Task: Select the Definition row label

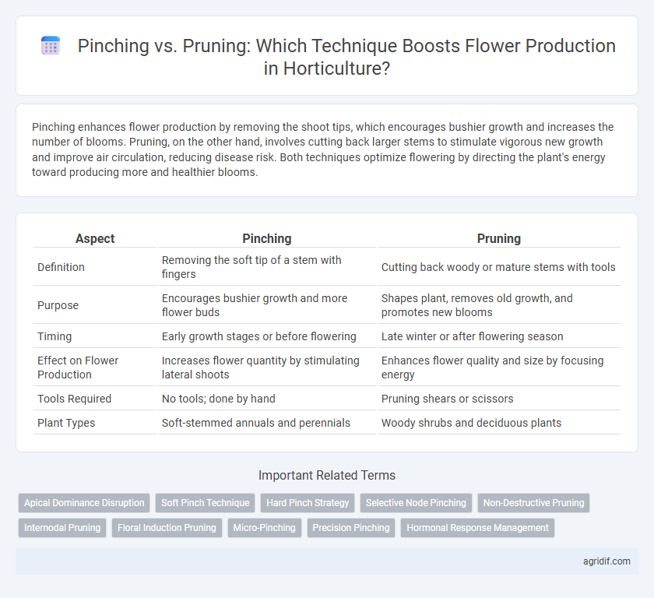Action: pos(61,267)
